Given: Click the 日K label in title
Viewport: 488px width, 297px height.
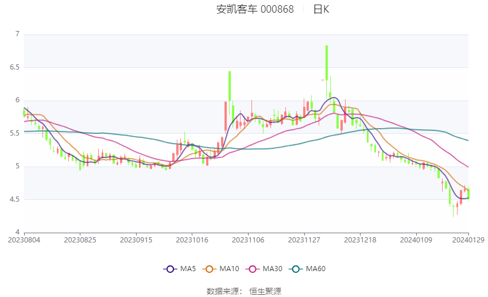Looking at the screenshot, I should [321, 9].
